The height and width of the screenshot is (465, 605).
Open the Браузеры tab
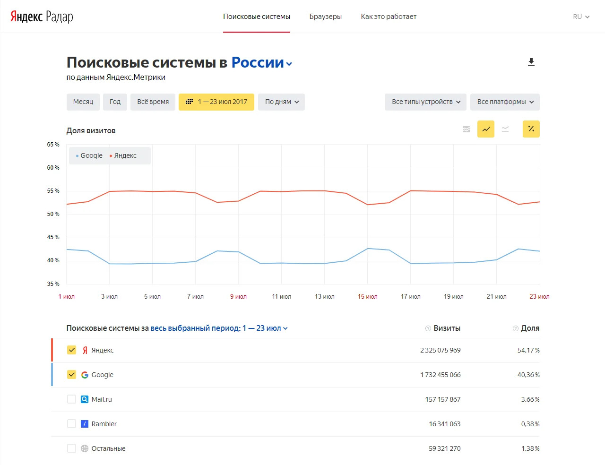pyautogui.click(x=325, y=17)
